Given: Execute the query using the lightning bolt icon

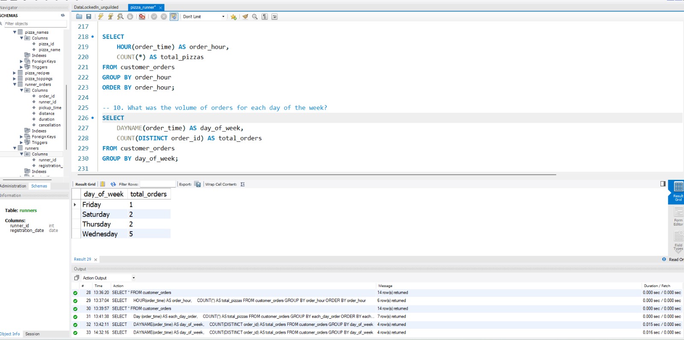Looking at the screenshot, I should pyautogui.click(x=100, y=17).
